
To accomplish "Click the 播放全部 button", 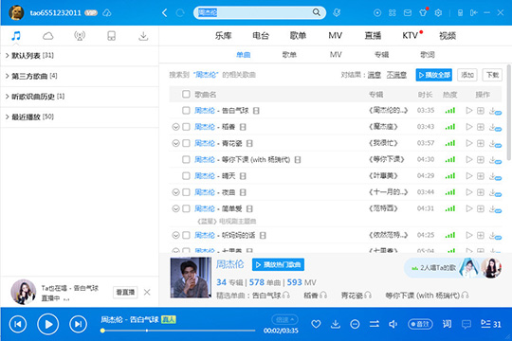I will coord(434,75).
